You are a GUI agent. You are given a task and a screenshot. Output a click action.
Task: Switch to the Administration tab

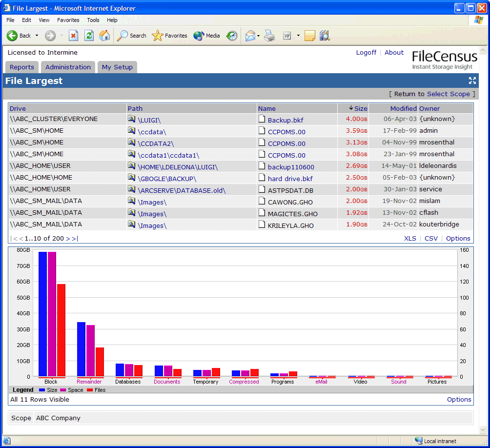pyautogui.click(x=68, y=67)
